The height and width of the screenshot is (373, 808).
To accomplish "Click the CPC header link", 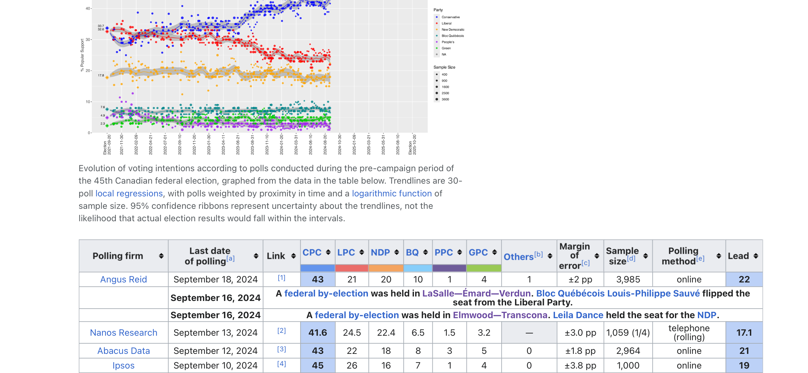I will [312, 252].
